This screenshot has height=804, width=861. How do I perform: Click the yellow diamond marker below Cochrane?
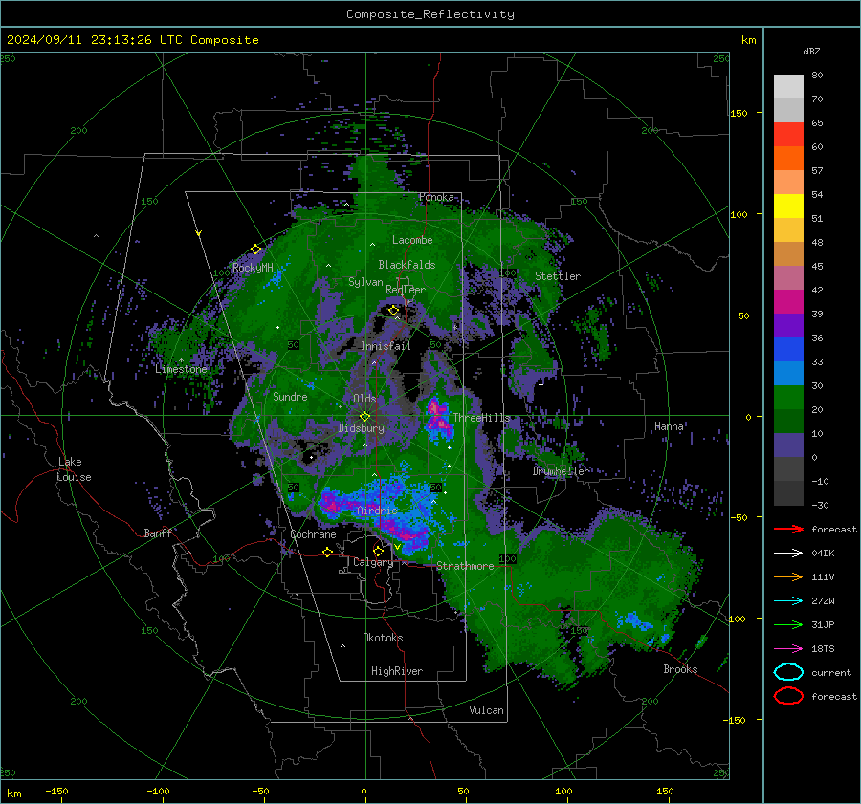click(x=327, y=553)
